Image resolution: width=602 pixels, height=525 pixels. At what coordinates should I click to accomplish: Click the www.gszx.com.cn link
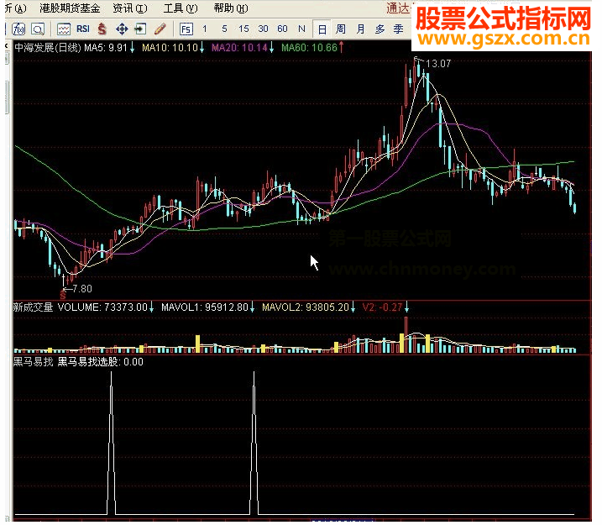click(x=503, y=39)
